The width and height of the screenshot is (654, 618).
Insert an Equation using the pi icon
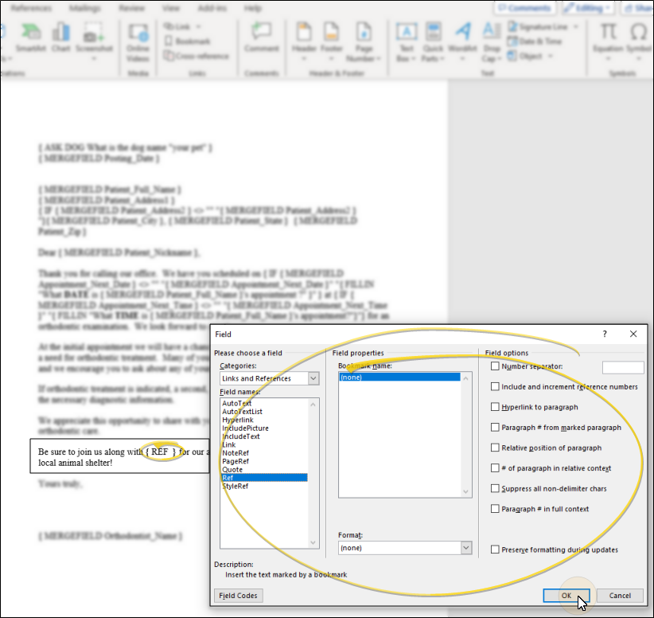[609, 33]
